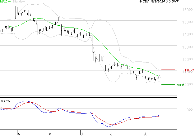Viewport: 195px width, 136px height.
Task: Click the M month marker
Action: pyautogui.click(x=50, y=134)
